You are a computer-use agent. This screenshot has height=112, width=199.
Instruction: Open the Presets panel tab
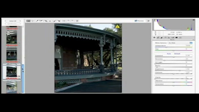[x=180, y=38]
